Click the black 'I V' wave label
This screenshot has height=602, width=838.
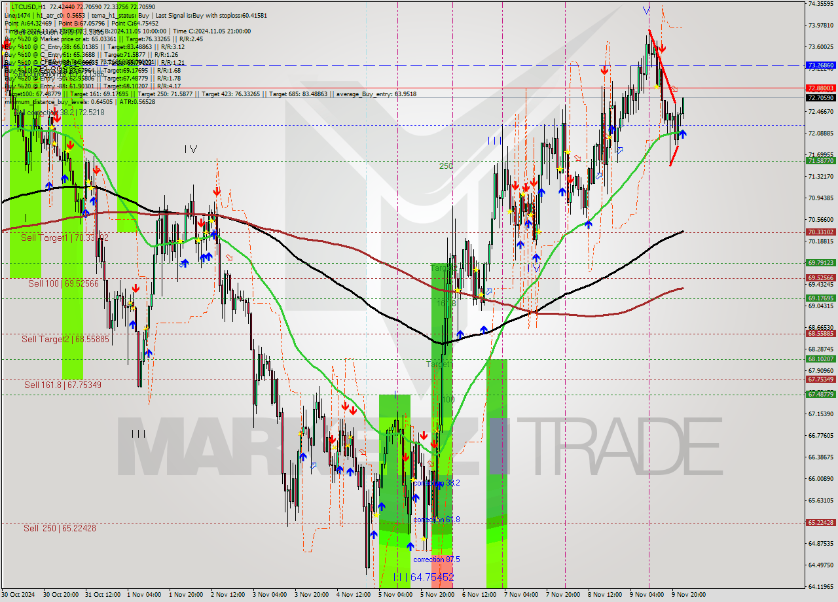pyautogui.click(x=191, y=149)
